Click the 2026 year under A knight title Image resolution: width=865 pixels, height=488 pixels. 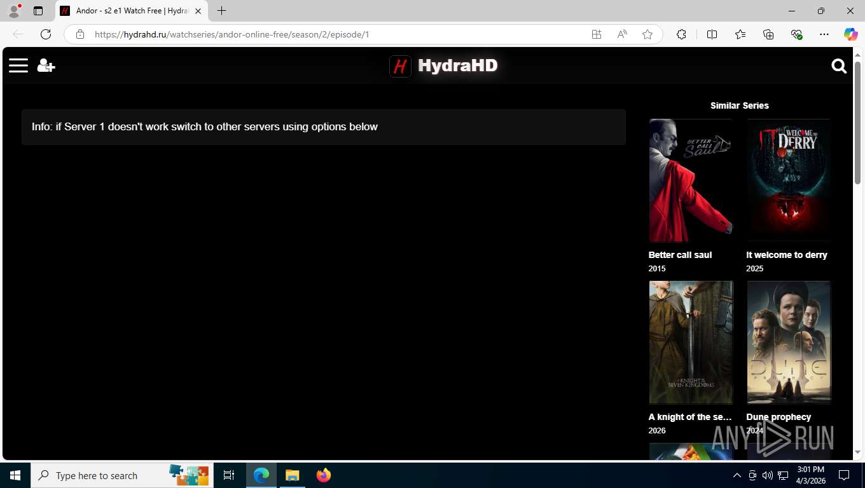click(657, 431)
